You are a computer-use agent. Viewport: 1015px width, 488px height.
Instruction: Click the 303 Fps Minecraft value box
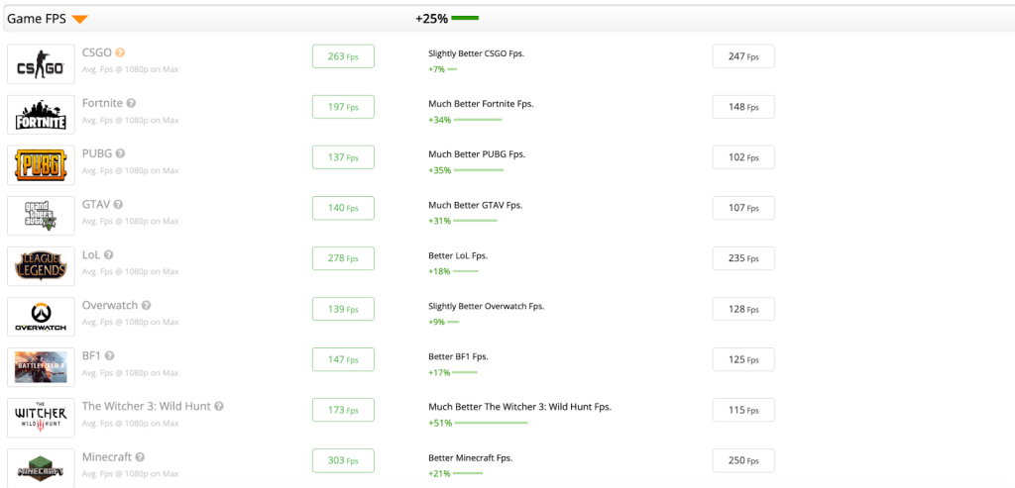(x=343, y=460)
